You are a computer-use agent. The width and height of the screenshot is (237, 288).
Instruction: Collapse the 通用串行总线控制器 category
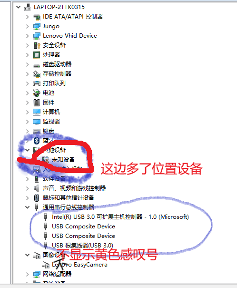(x=27, y=207)
